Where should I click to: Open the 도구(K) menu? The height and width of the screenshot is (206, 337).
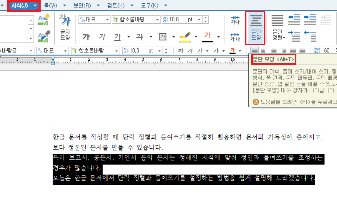coord(150,6)
